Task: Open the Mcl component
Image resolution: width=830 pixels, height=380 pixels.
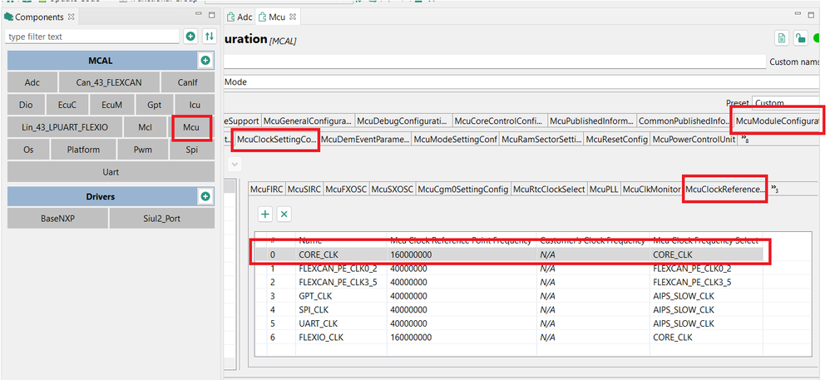Action: click(145, 127)
